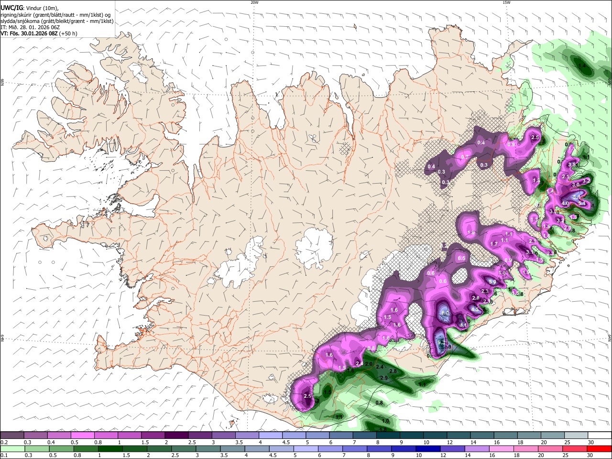Pick the 0.4–0.5 orchid snow swatch
Screen dimensions: 612x459
click(59, 435)
